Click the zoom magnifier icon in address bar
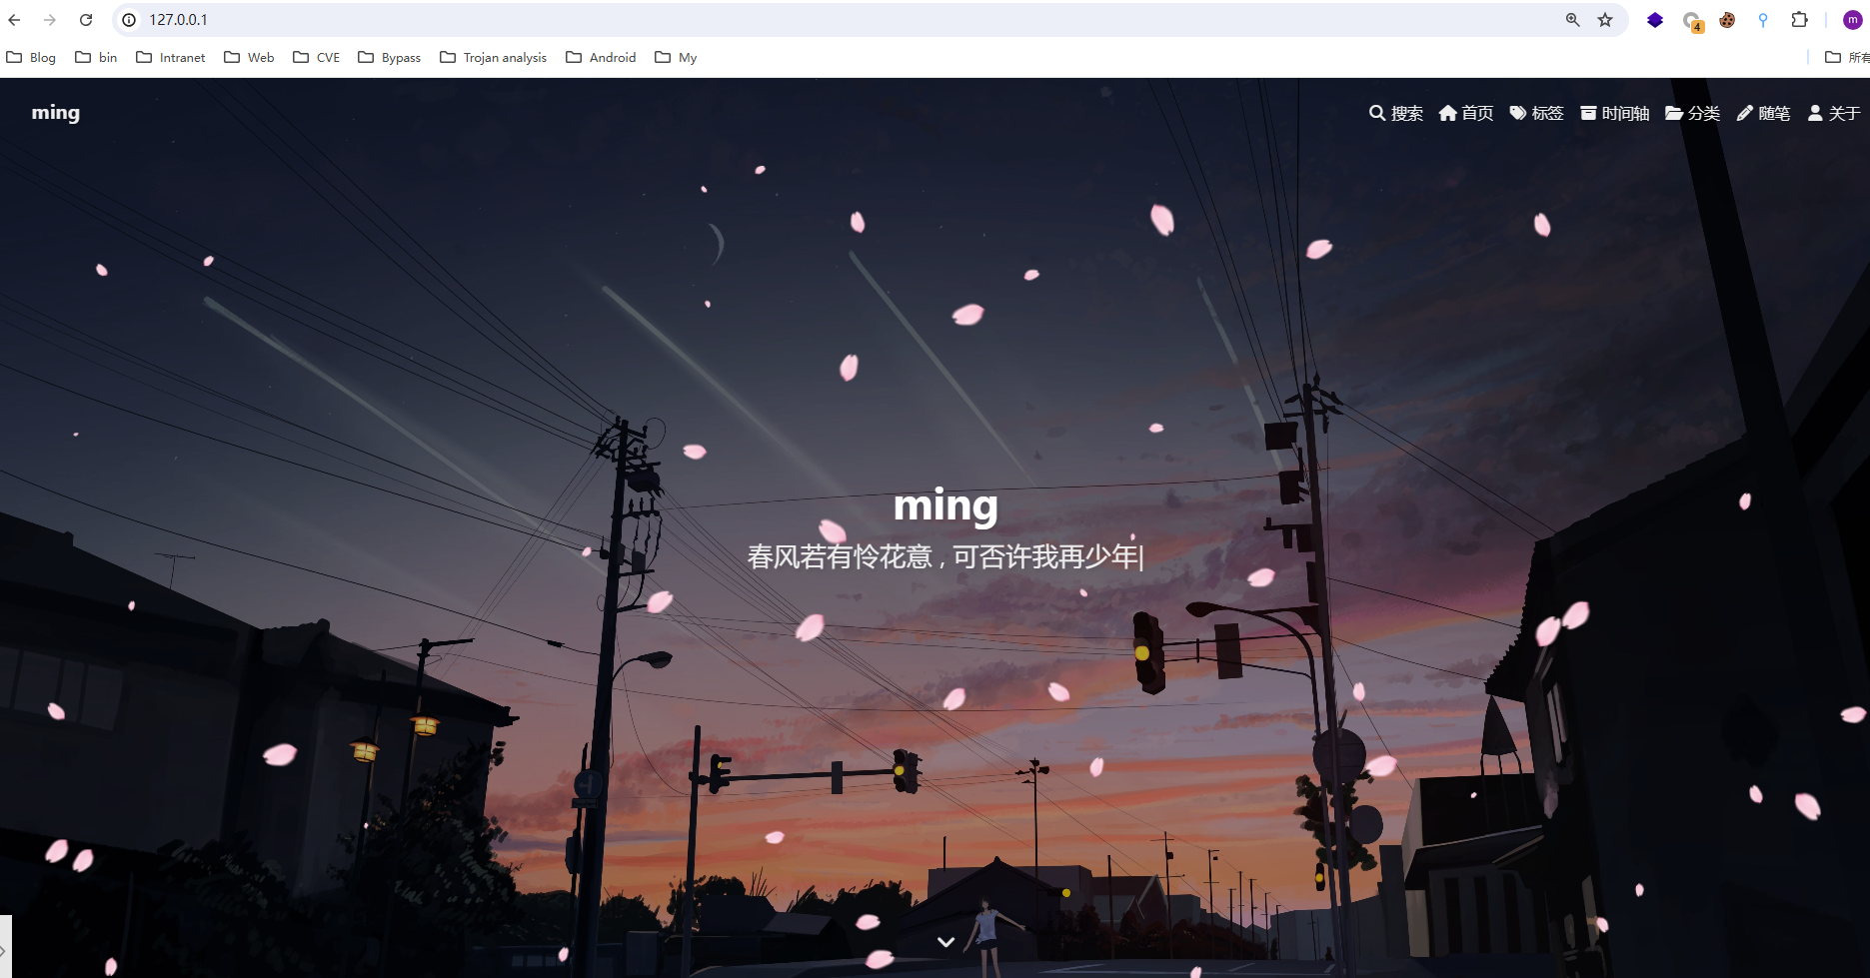This screenshot has width=1870, height=978. [x=1573, y=20]
